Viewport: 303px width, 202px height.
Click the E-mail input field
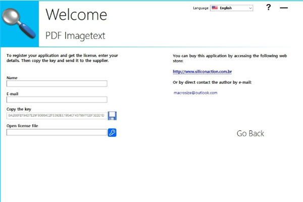[x=57, y=99]
